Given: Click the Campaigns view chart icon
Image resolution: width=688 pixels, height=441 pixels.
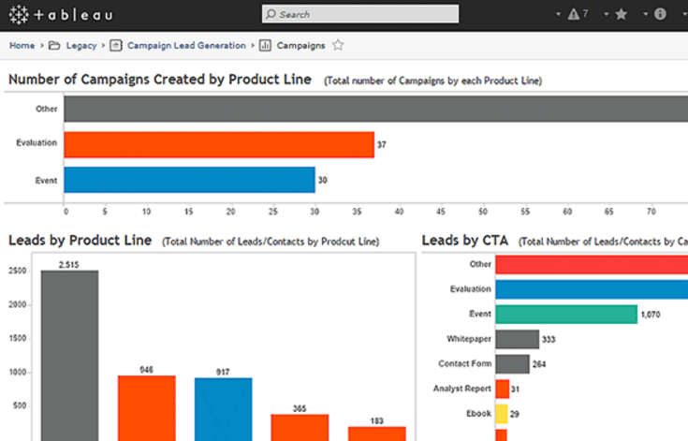Looking at the screenshot, I should (x=266, y=45).
